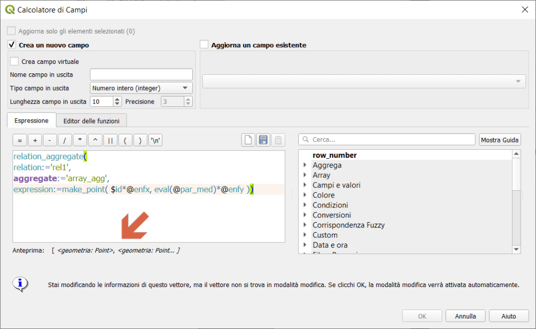
Task: Click the save expression floppy icon
Action: (263, 140)
